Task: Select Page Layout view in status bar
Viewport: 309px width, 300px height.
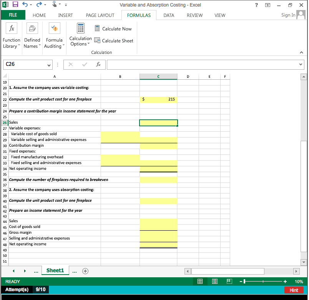Action: coord(214,281)
